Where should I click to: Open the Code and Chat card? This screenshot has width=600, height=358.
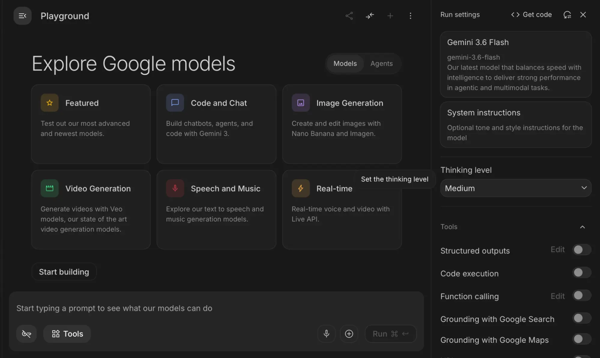click(216, 124)
